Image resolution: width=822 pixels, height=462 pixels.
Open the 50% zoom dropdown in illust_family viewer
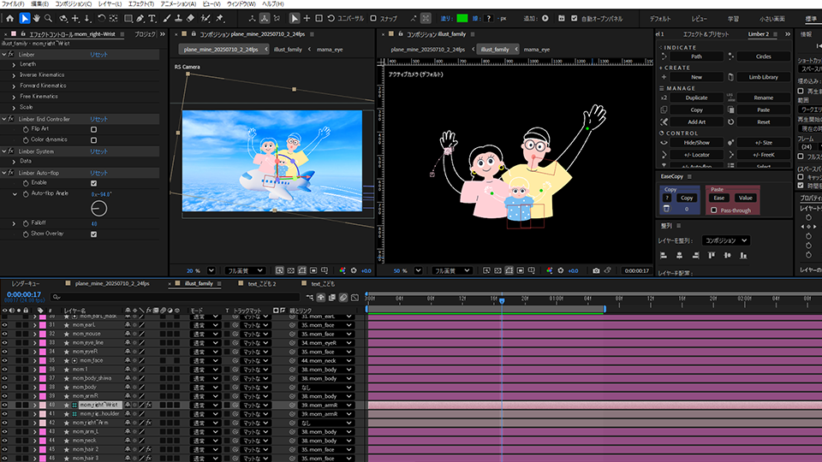418,271
